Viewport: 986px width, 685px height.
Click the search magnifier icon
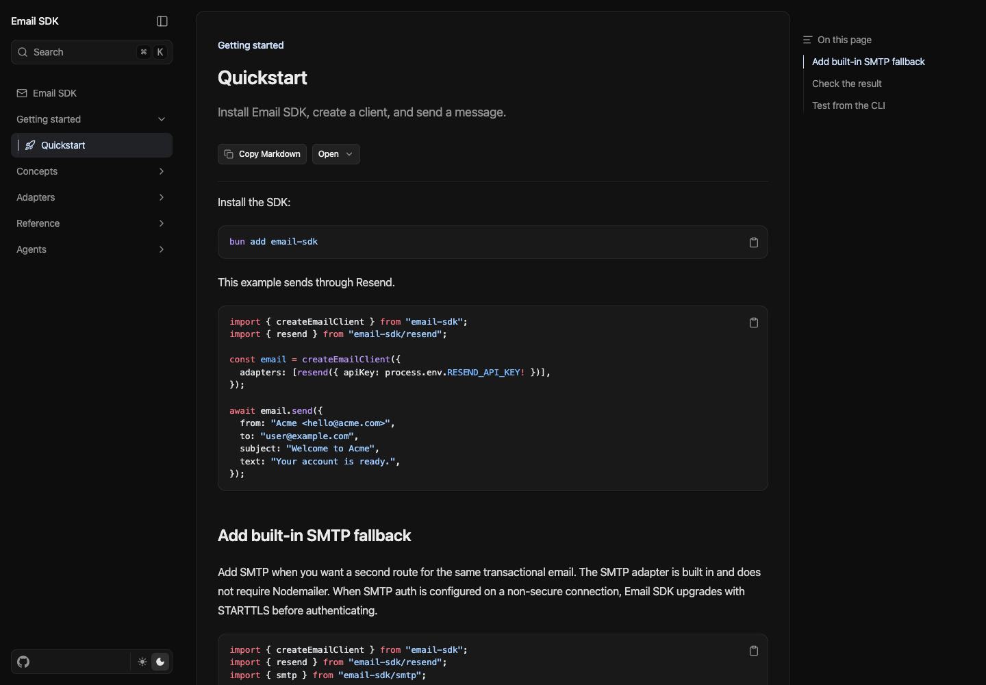click(x=23, y=52)
